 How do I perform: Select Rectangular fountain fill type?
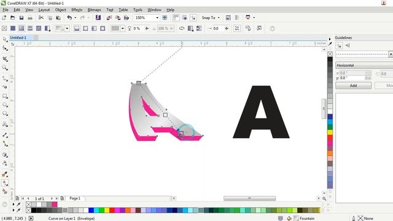pyautogui.click(x=103, y=28)
